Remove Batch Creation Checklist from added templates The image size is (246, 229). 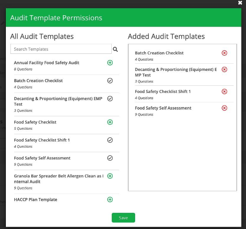pyautogui.click(x=224, y=53)
